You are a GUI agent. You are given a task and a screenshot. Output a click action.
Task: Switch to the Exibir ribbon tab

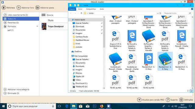click(x=102, y=9)
